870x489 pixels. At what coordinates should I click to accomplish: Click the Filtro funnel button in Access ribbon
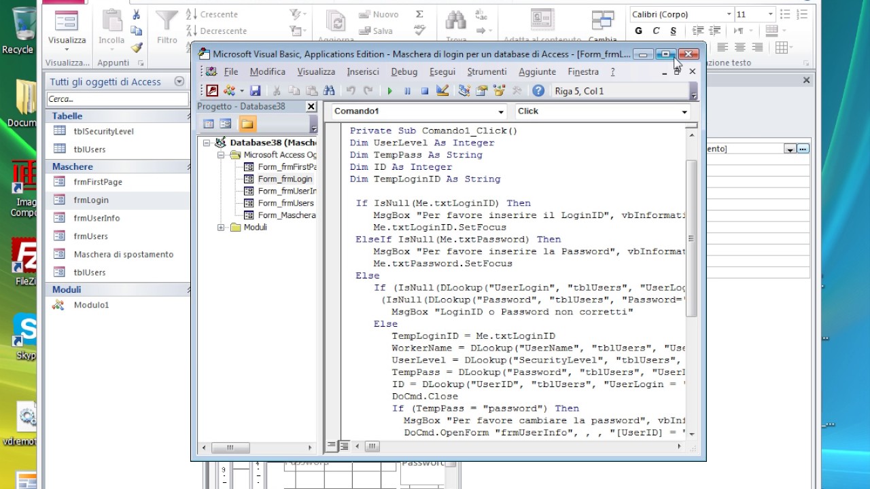(167, 27)
